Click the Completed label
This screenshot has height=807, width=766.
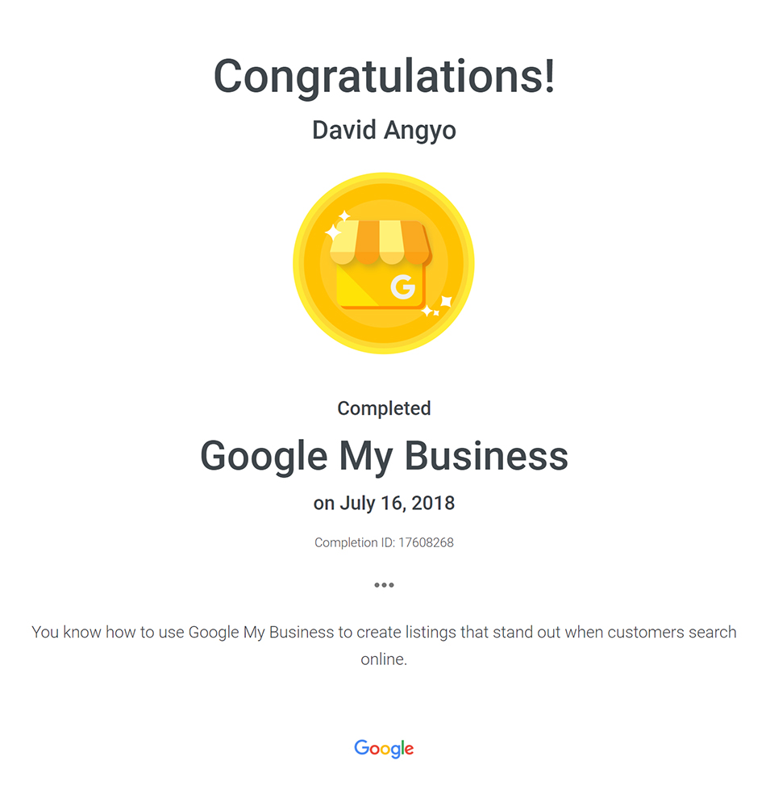coord(384,408)
